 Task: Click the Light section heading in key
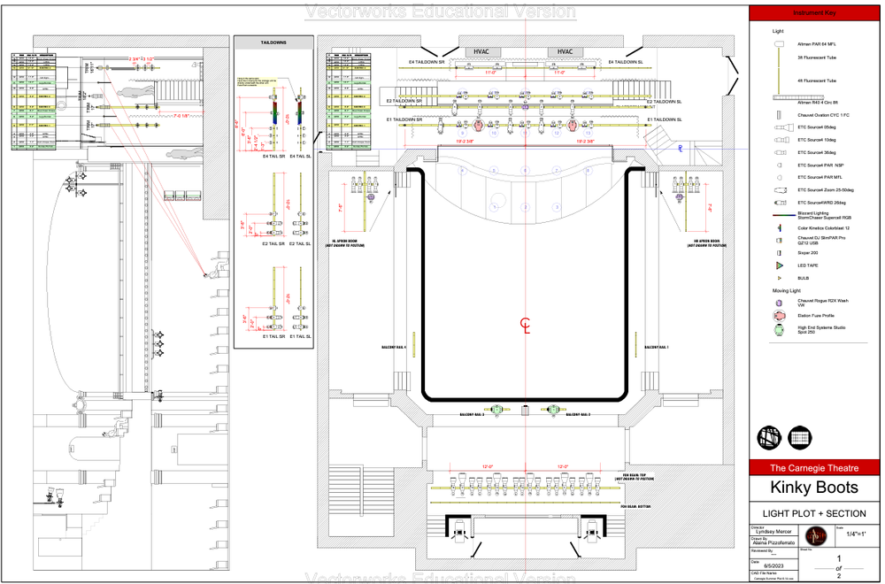778,31
